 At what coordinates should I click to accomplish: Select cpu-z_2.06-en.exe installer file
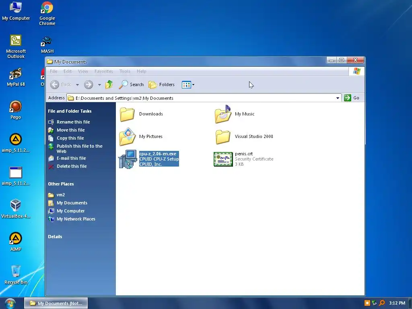click(149, 159)
